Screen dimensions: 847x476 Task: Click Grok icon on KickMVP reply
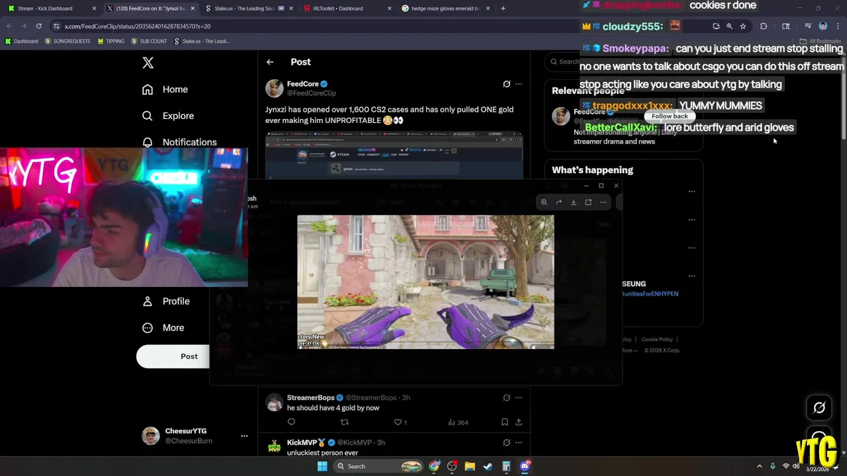(x=506, y=442)
